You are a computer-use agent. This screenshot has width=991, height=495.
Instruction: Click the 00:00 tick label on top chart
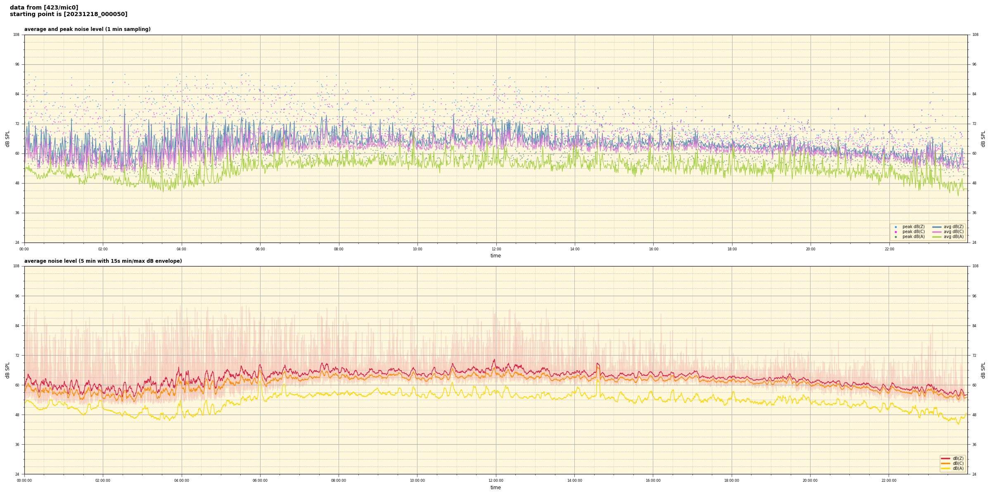click(x=24, y=249)
